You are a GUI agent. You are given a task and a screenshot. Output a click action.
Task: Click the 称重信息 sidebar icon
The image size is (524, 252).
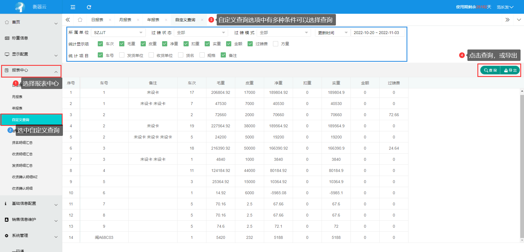click(7, 38)
